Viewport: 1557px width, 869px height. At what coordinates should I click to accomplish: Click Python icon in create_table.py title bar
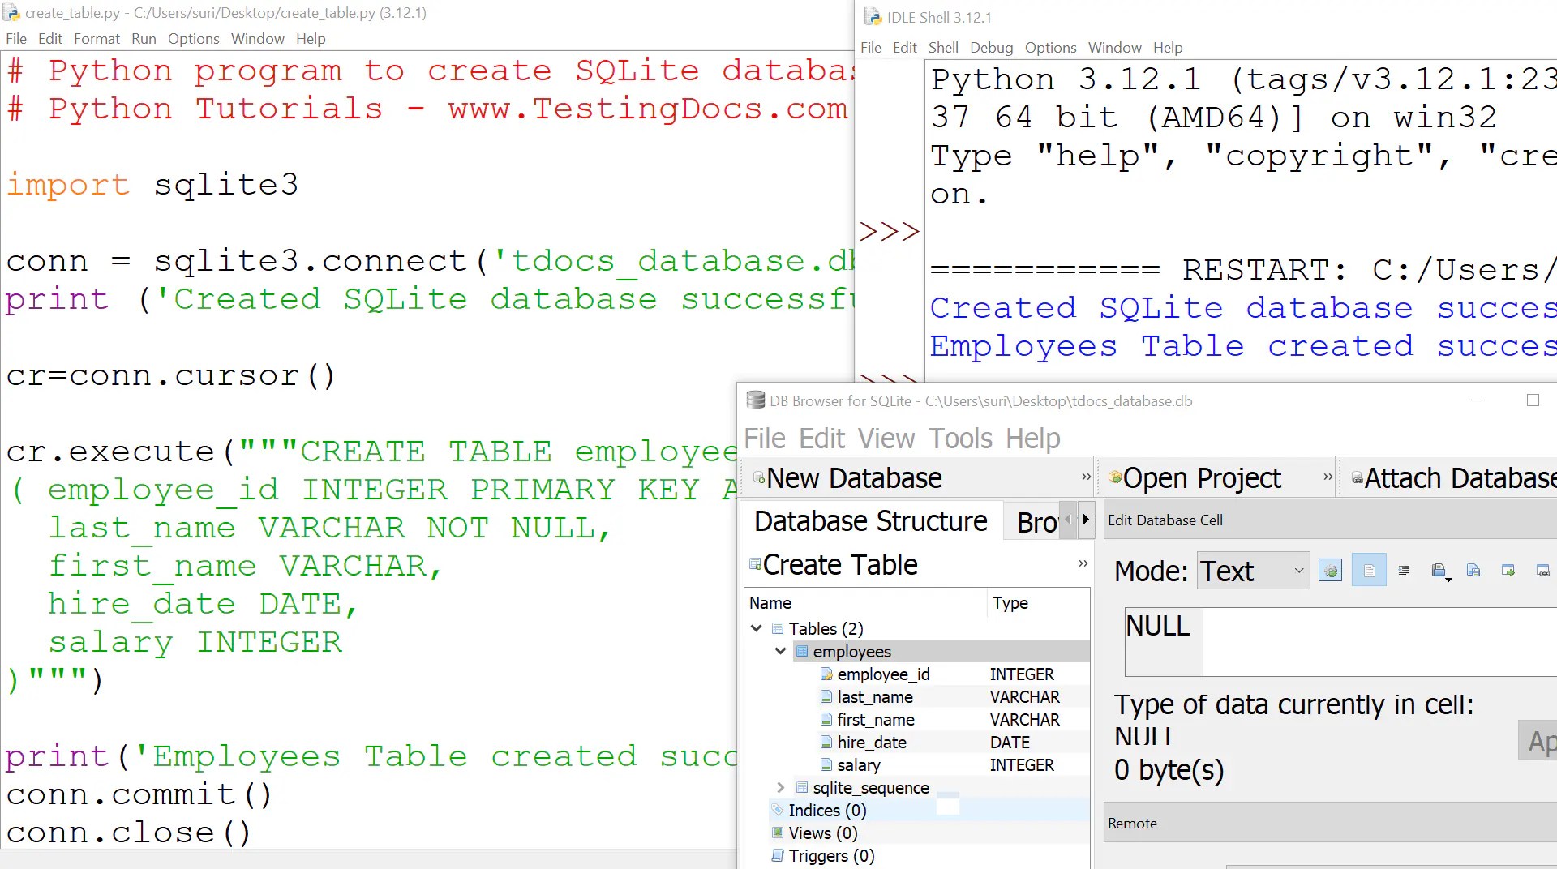point(11,12)
